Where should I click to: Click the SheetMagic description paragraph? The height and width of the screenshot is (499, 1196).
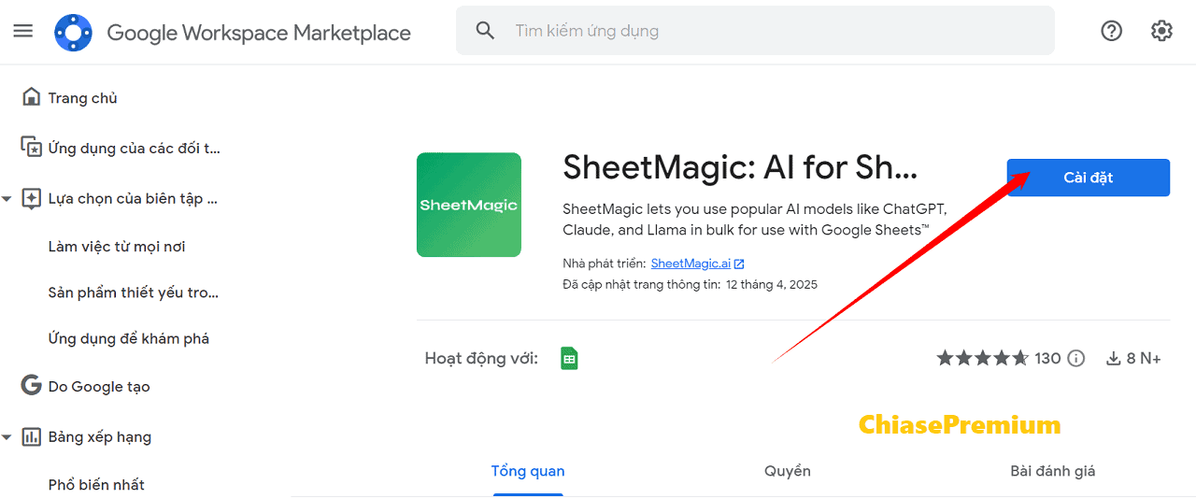[x=755, y=220]
